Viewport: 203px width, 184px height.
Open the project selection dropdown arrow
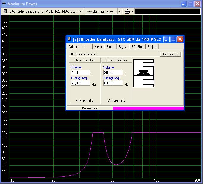81,11
